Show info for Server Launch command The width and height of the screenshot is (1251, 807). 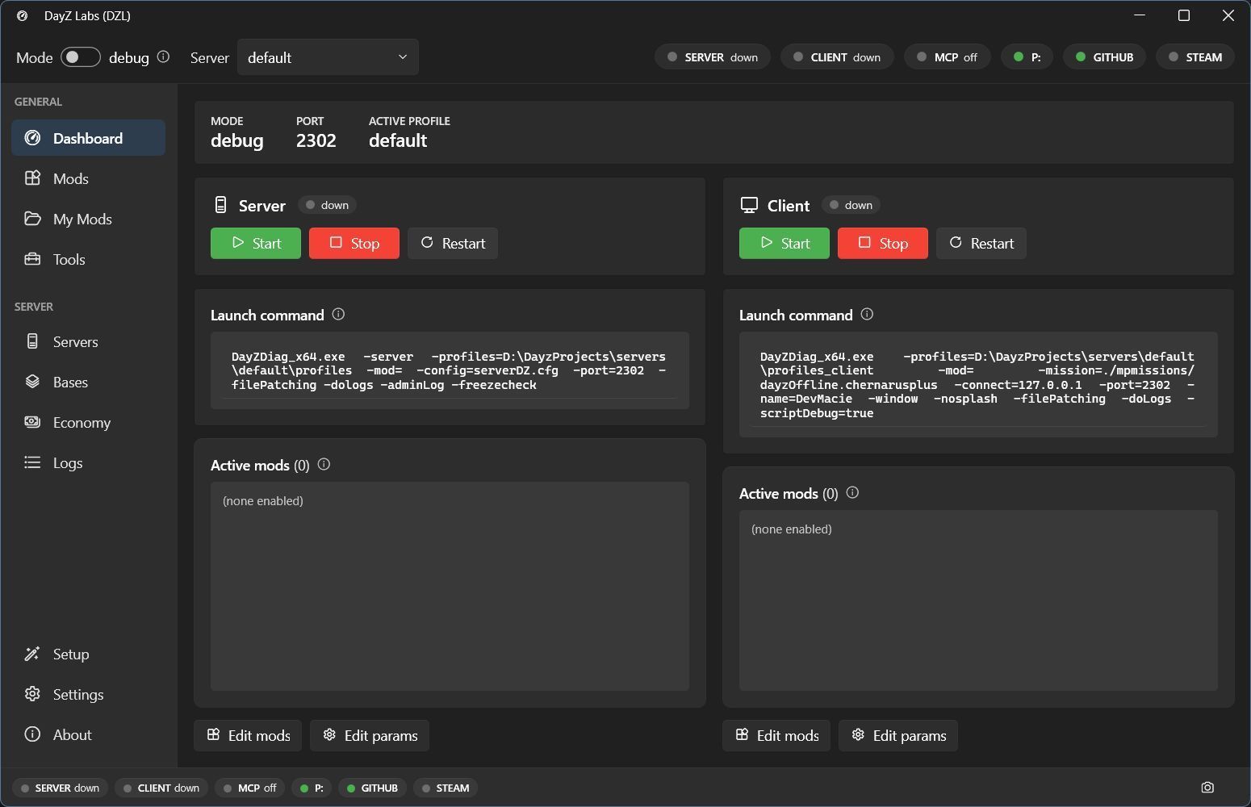pyautogui.click(x=338, y=314)
